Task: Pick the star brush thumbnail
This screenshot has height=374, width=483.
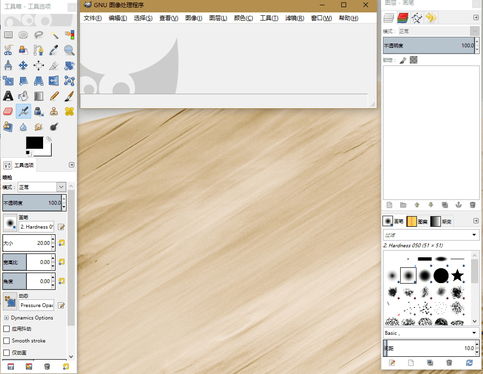Action: point(458,275)
